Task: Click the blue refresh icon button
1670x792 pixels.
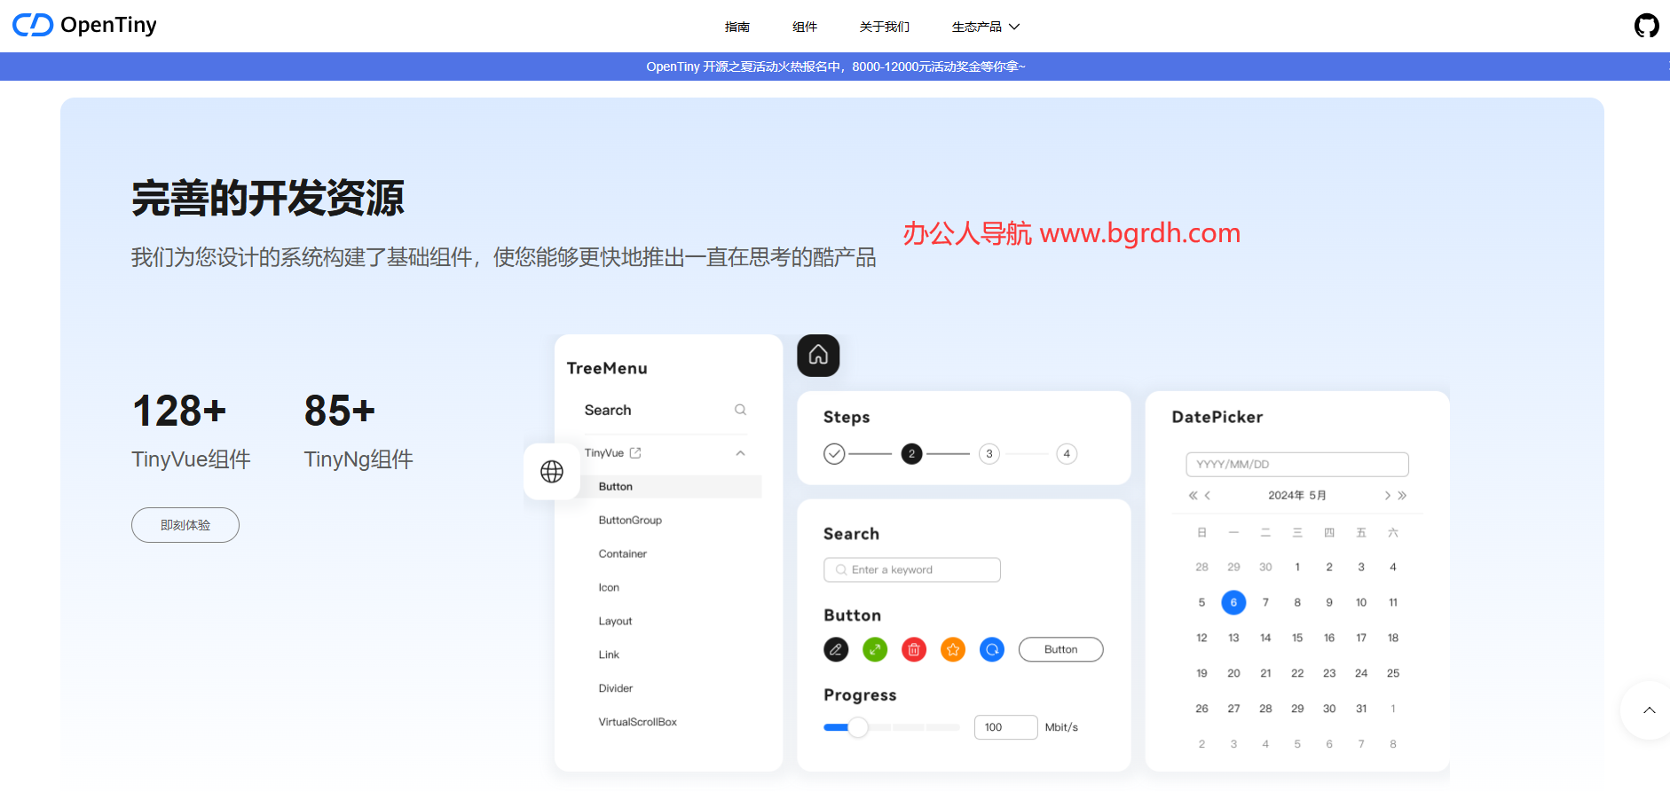Action: coord(992,650)
